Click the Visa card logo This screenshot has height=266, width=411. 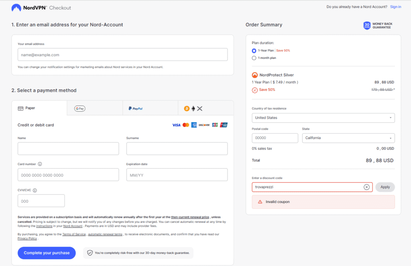click(x=177, y=125)
